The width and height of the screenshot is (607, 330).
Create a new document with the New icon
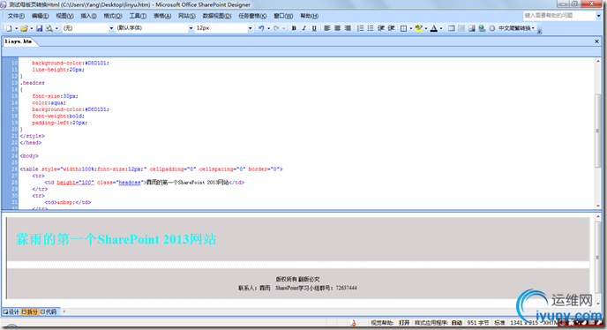click(9, 28)
